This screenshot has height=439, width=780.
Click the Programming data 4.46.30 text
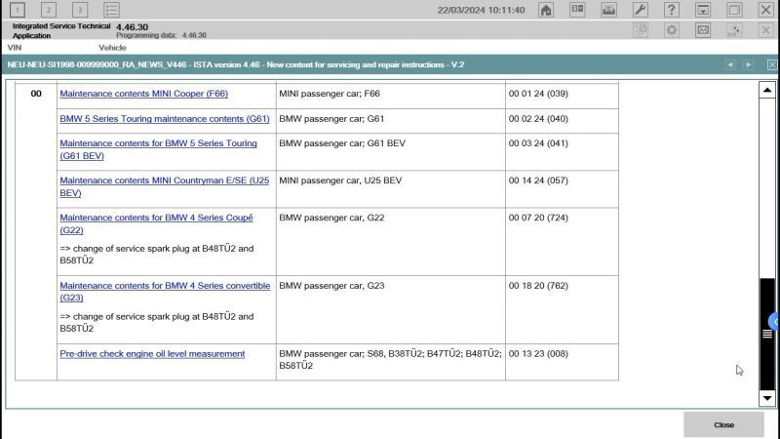click(x=161, y=35)
